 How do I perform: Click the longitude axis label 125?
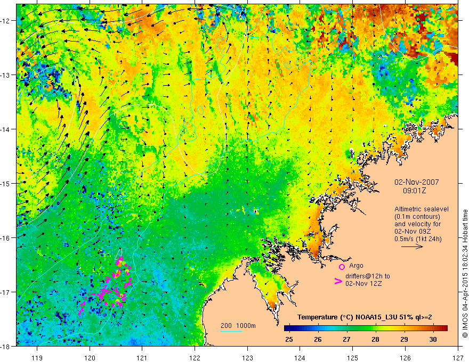[353, 358]
